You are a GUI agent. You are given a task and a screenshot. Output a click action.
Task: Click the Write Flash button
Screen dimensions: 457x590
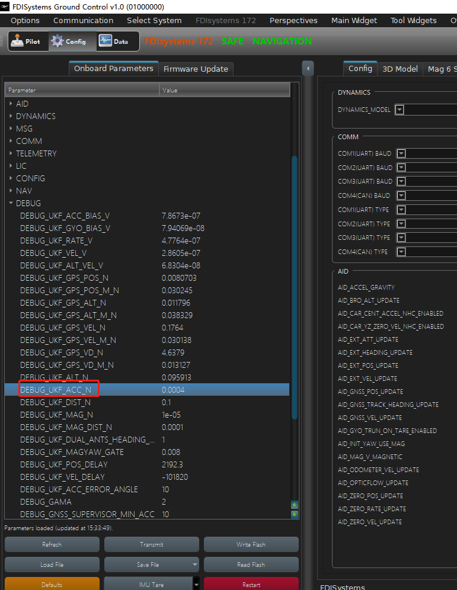pyautogui.click(x=251, y=544)
